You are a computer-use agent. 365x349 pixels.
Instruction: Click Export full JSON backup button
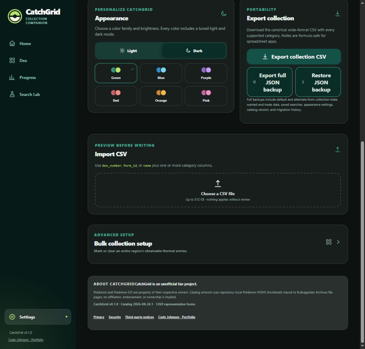[270, 82]
